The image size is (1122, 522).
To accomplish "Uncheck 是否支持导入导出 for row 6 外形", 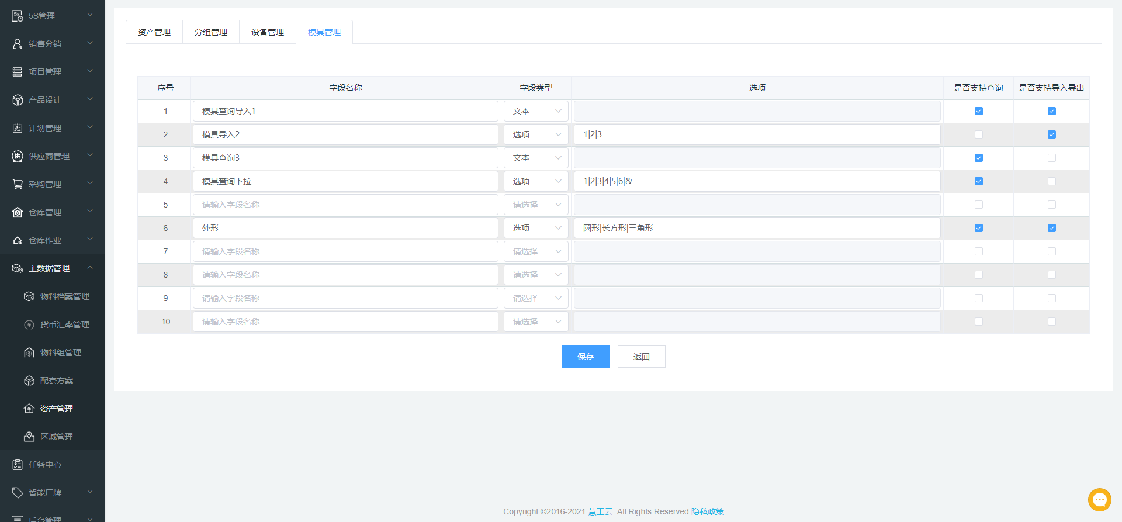I will [1052, 228].
